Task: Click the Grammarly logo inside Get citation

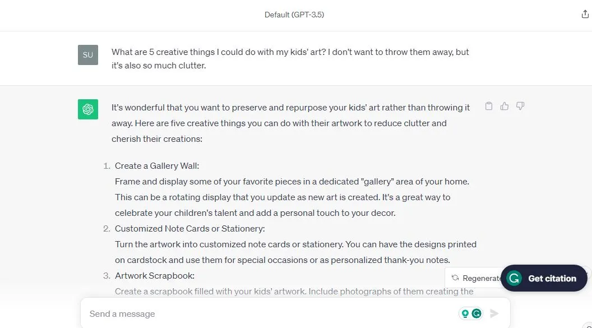Action: click(x=514, y=278)
